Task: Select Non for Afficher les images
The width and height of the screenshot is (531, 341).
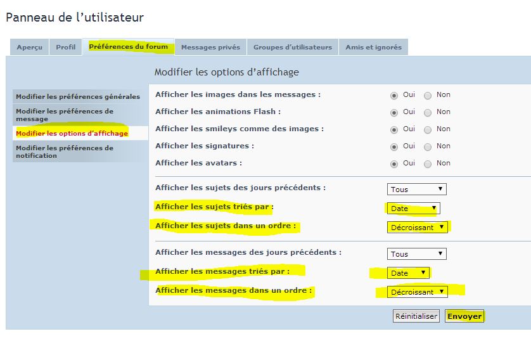Action: click(x=428, y=95)
